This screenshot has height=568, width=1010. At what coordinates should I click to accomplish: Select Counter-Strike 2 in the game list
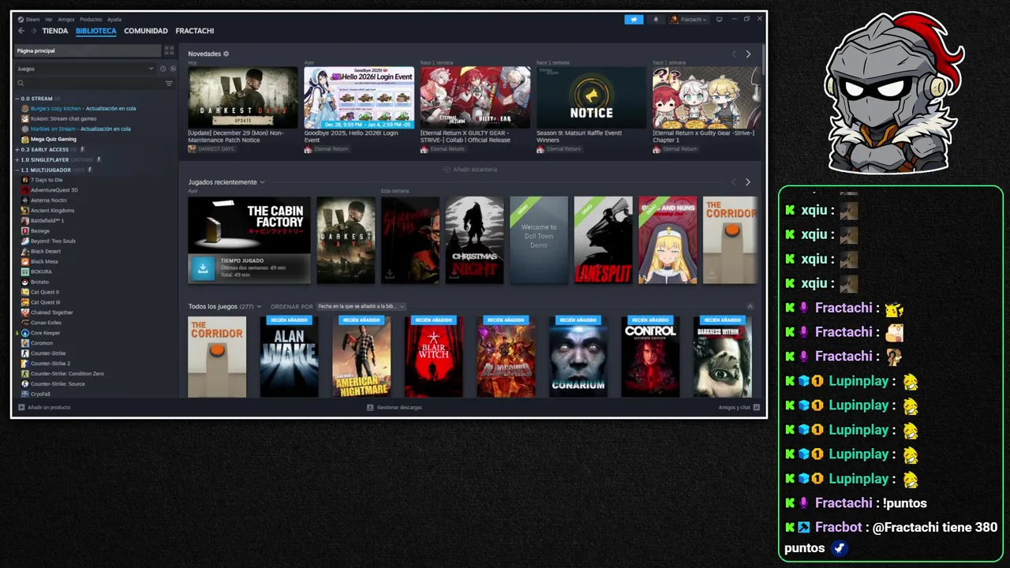[x=50, y=364]
